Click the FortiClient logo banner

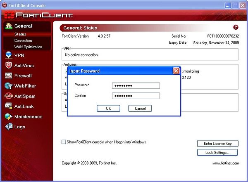[38, 15]
